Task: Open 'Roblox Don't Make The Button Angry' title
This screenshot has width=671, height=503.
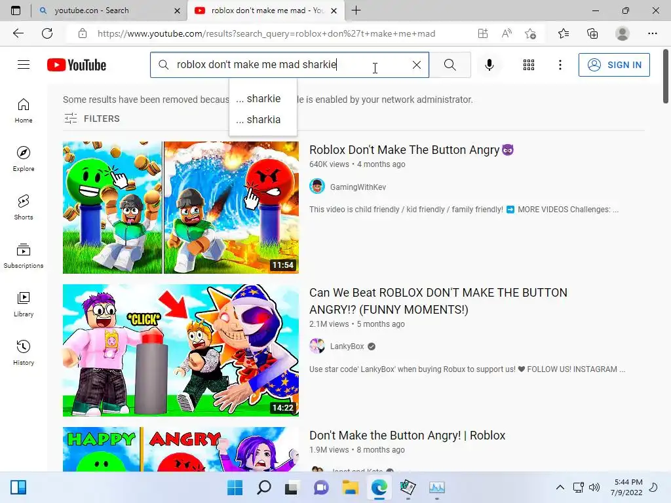Action: click(x=412, y=150)
